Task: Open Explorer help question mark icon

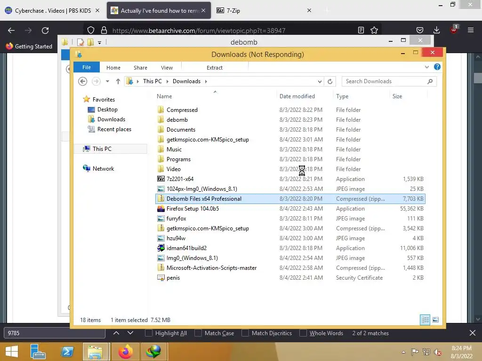Action: [x=437, y=67]
